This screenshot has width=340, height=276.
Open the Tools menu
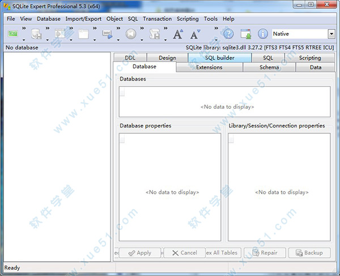[211, 19]
